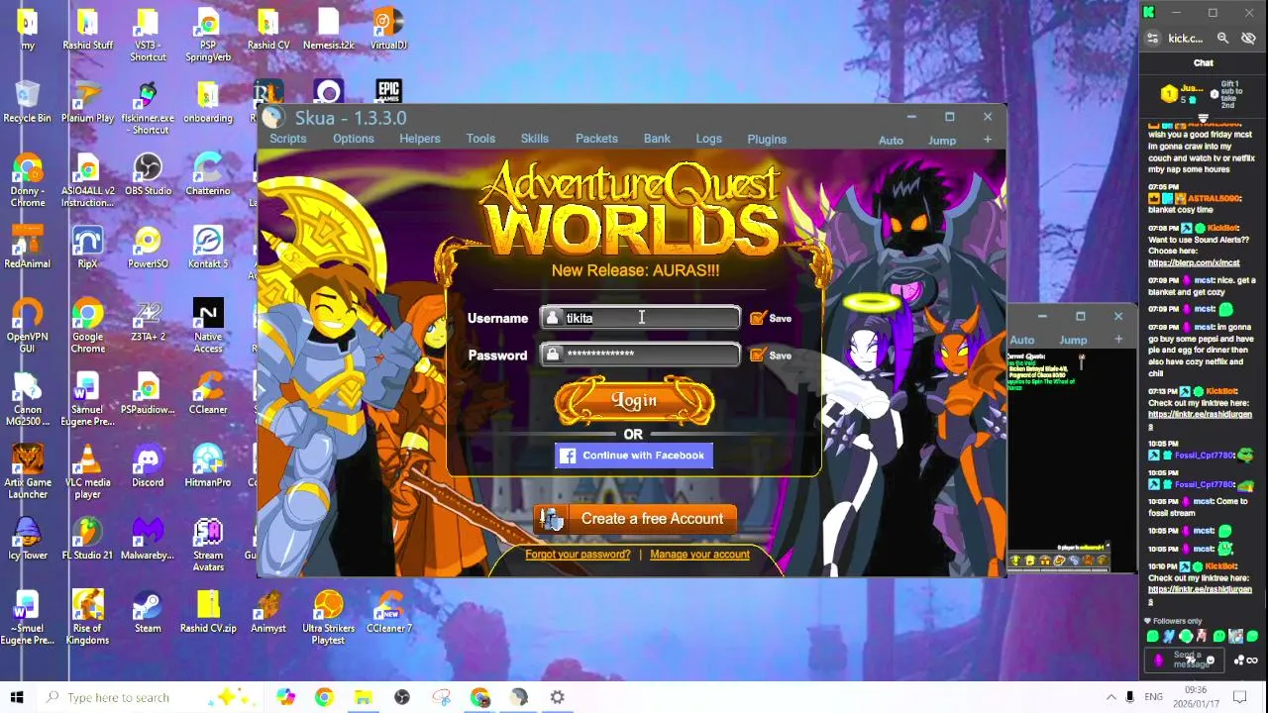The image size is (1268, 713).
Task: Click the plus button beside Jump in Skua
Action: pos(988,140)
